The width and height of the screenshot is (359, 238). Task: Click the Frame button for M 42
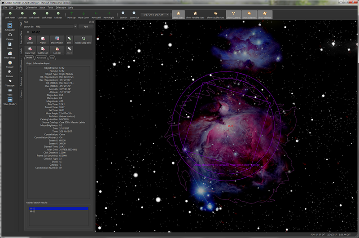(43, 40)
